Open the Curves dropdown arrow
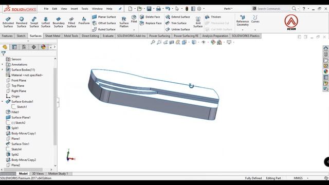This screenshot has width=329, height=185. (255, 30)
